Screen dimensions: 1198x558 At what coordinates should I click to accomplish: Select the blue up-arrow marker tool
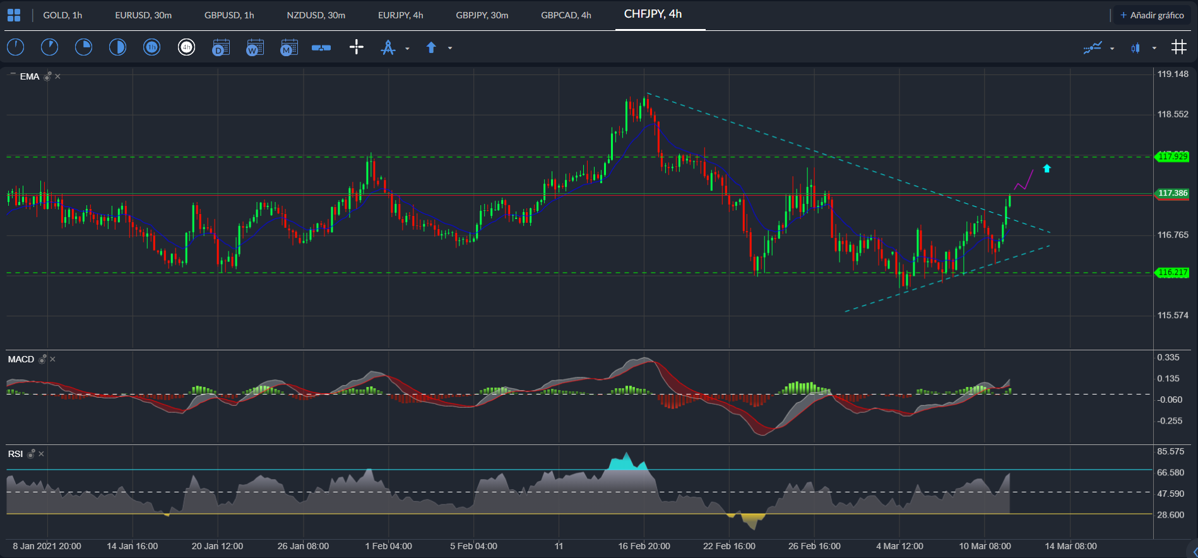click(431, 47)
